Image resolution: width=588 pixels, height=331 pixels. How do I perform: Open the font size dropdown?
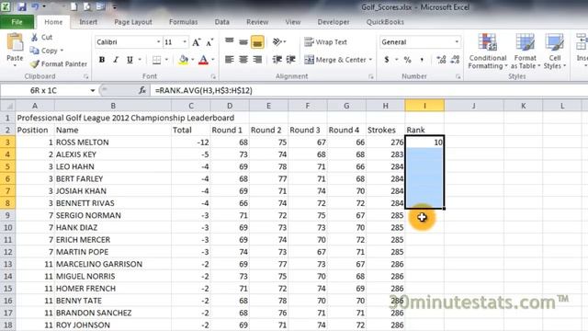(185, 42)
